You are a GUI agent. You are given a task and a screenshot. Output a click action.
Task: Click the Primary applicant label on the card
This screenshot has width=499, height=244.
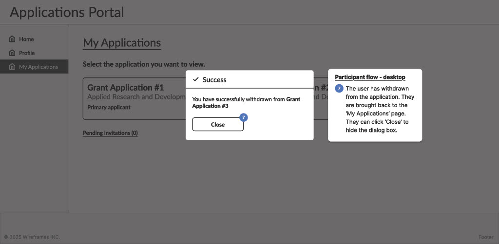tap(109, 107)
